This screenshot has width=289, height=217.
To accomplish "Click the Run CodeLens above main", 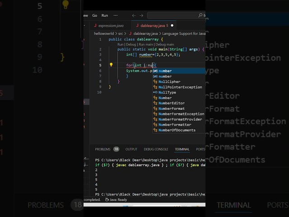I will (121, 44).
